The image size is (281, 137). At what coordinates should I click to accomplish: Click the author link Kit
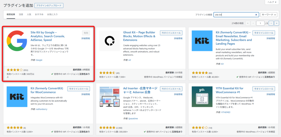pos(222,64)
